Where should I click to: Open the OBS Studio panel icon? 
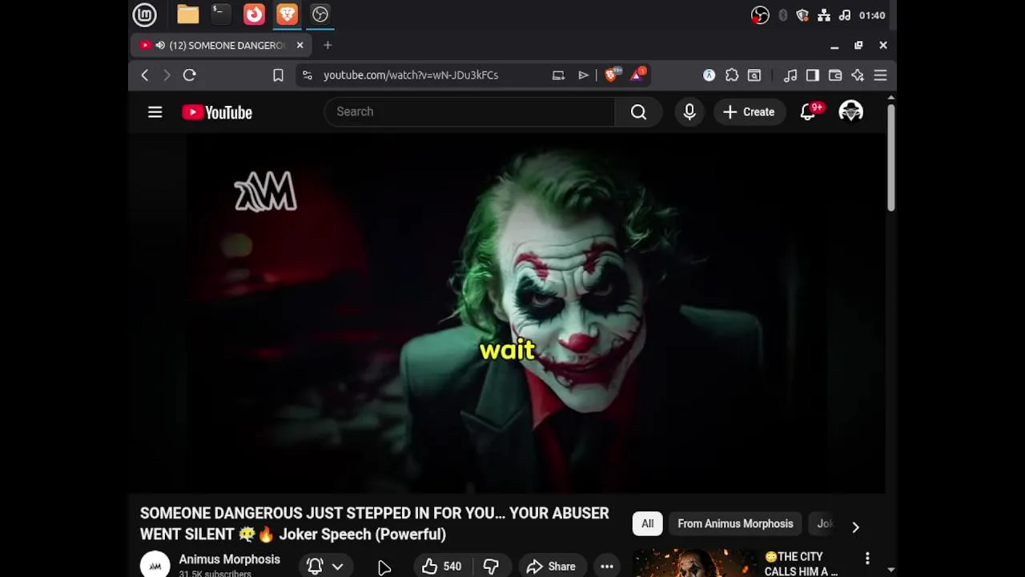[320, 14]
